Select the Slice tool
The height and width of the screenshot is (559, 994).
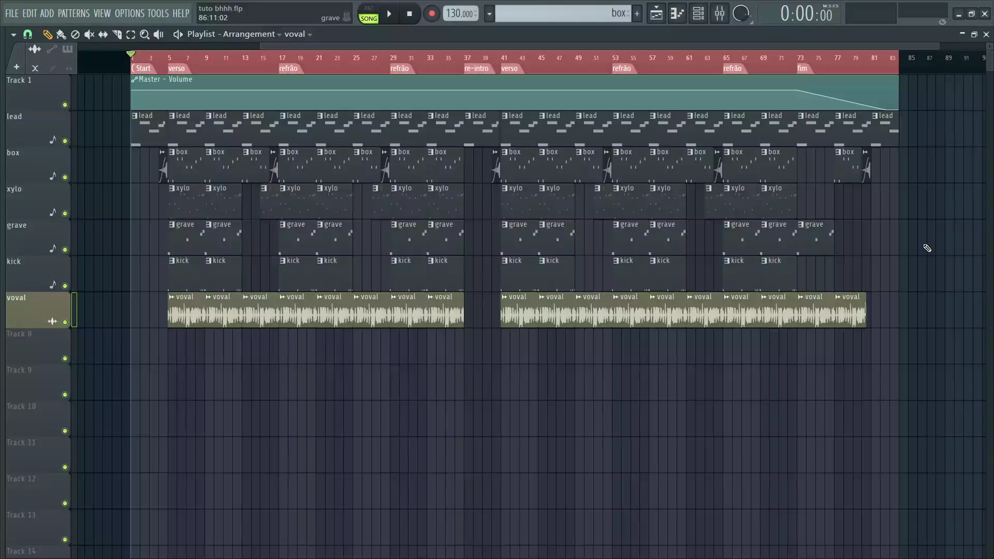117,34
